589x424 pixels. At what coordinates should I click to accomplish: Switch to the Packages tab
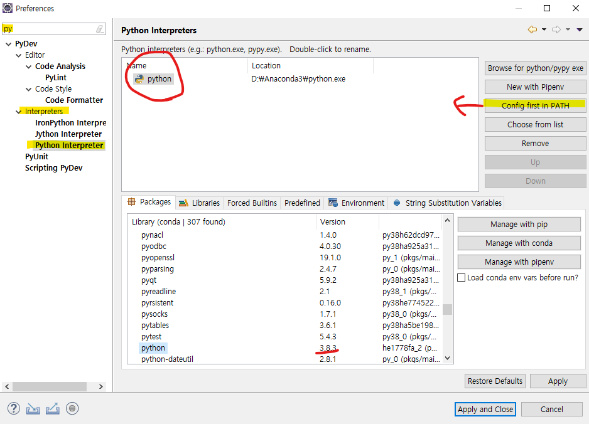coord(149,202)
